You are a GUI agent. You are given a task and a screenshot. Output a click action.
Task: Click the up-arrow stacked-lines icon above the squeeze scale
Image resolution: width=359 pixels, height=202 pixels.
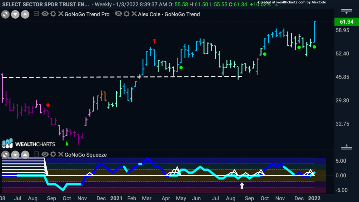pyautogui.click(x=347, y=147)
